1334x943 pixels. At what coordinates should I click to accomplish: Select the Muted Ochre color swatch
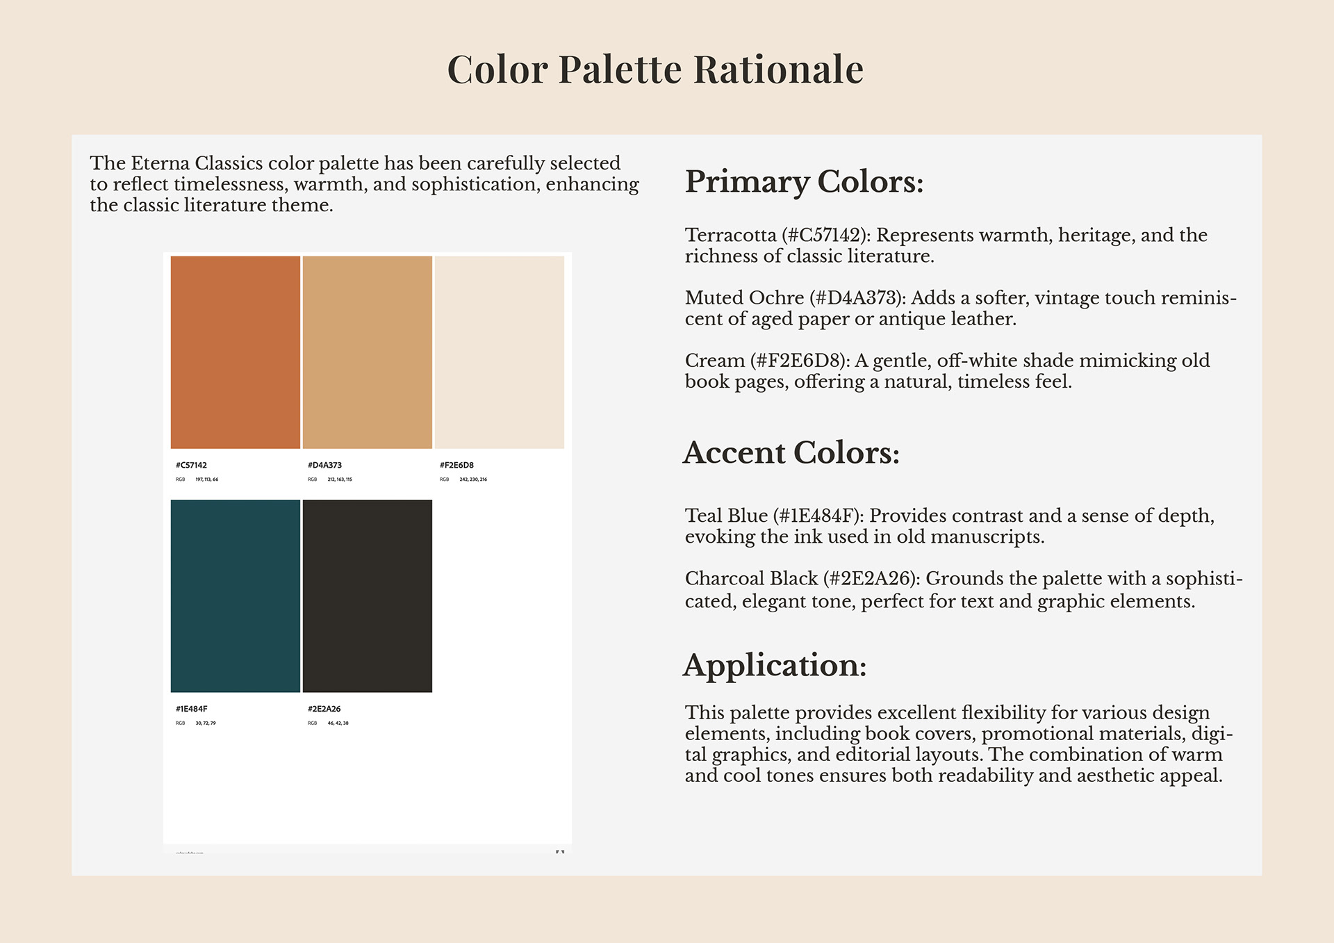pos(368,352)
